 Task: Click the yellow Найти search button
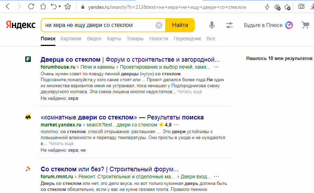click(x=180, y=25)
